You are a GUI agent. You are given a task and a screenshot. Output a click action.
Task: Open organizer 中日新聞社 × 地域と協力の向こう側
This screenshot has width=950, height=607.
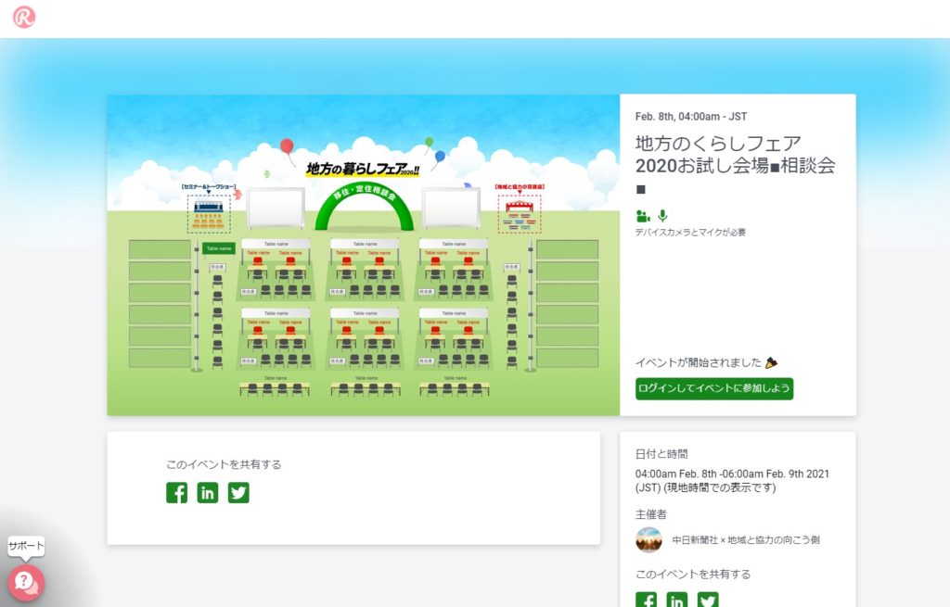746,540
